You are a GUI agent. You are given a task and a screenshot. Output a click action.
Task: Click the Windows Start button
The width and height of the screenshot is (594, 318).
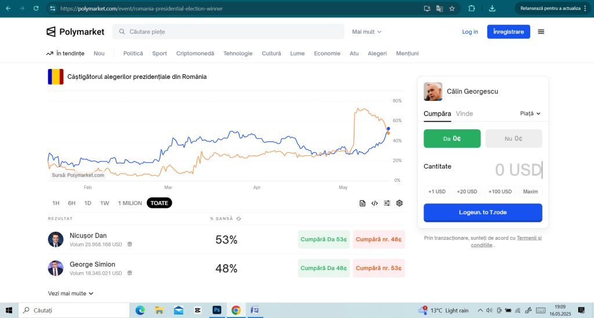point(9,310)
